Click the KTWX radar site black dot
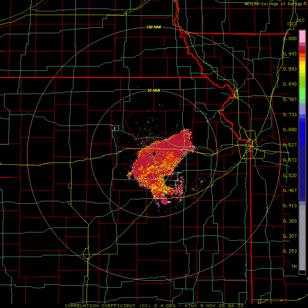Screen dimensions: 308x308 [x=154, y=154]
